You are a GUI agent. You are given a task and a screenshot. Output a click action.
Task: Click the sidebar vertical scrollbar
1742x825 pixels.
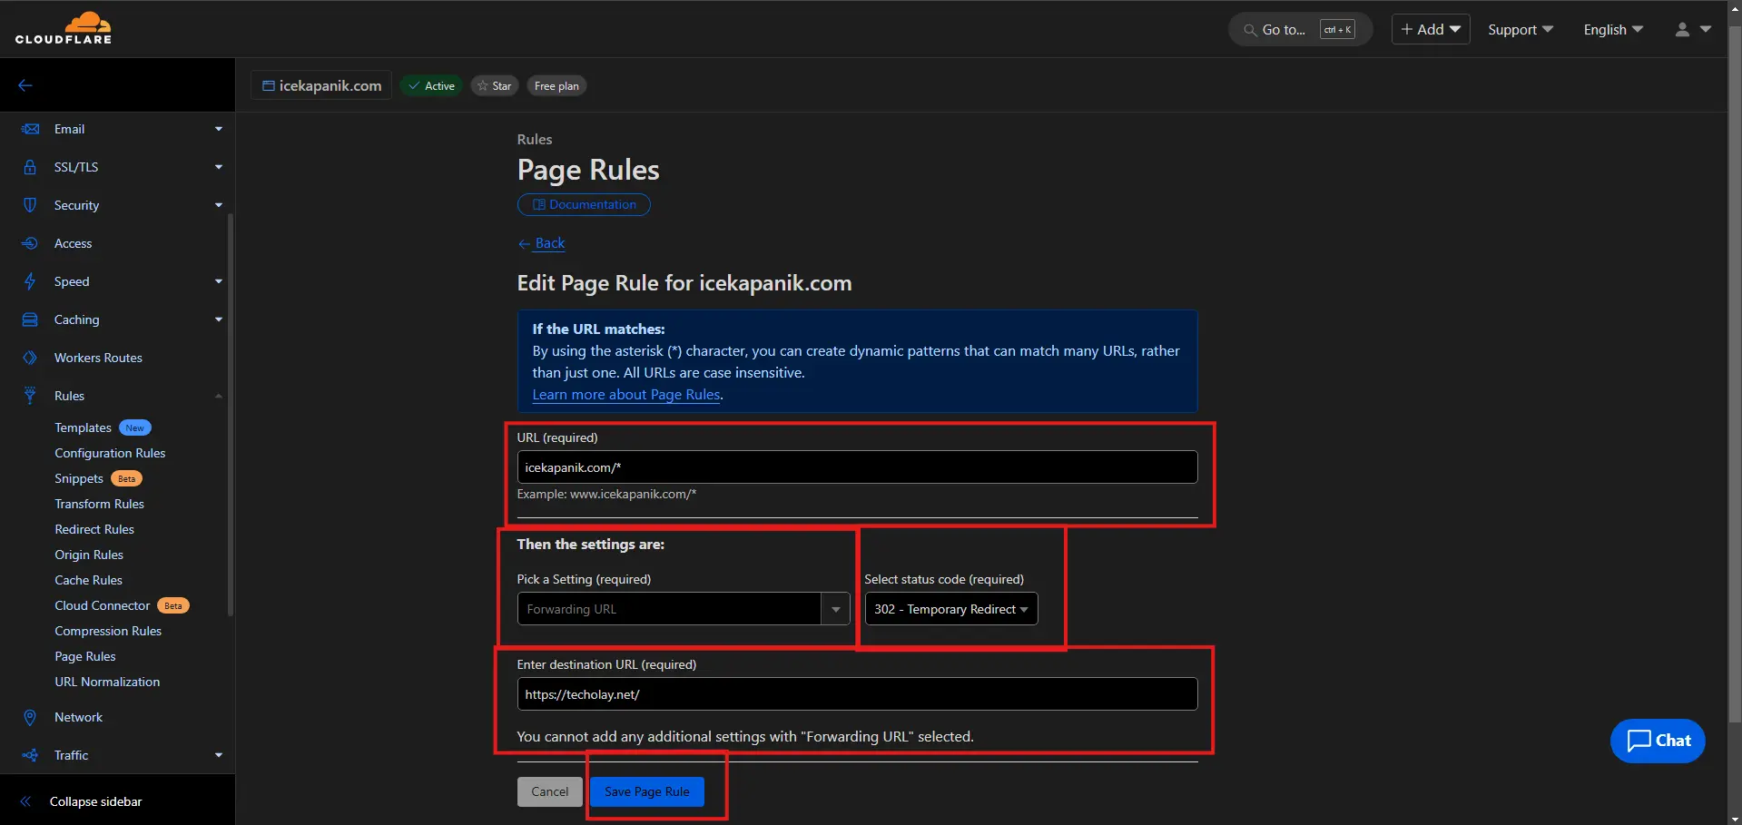point(231,414)
